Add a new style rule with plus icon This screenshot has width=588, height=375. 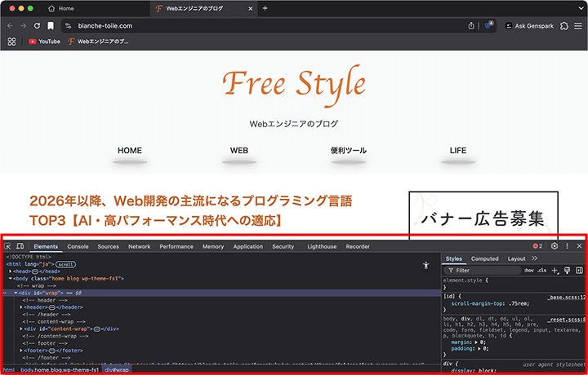(555, 271)
